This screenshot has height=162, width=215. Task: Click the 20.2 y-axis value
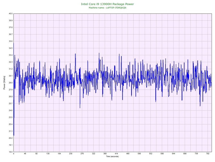tap(11, 138)
